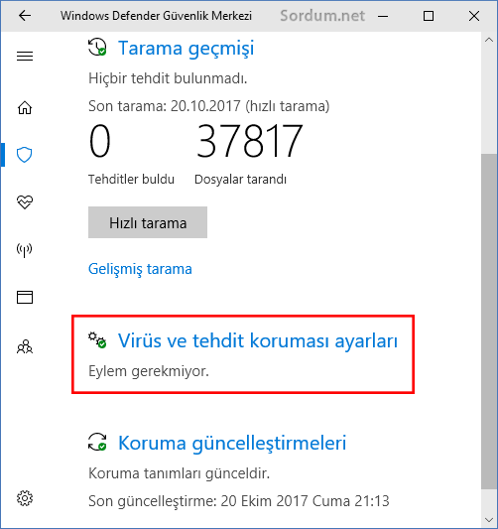Open the Tarama geçmişi heading link
The image size is (498, 529).
coord(186,49)
